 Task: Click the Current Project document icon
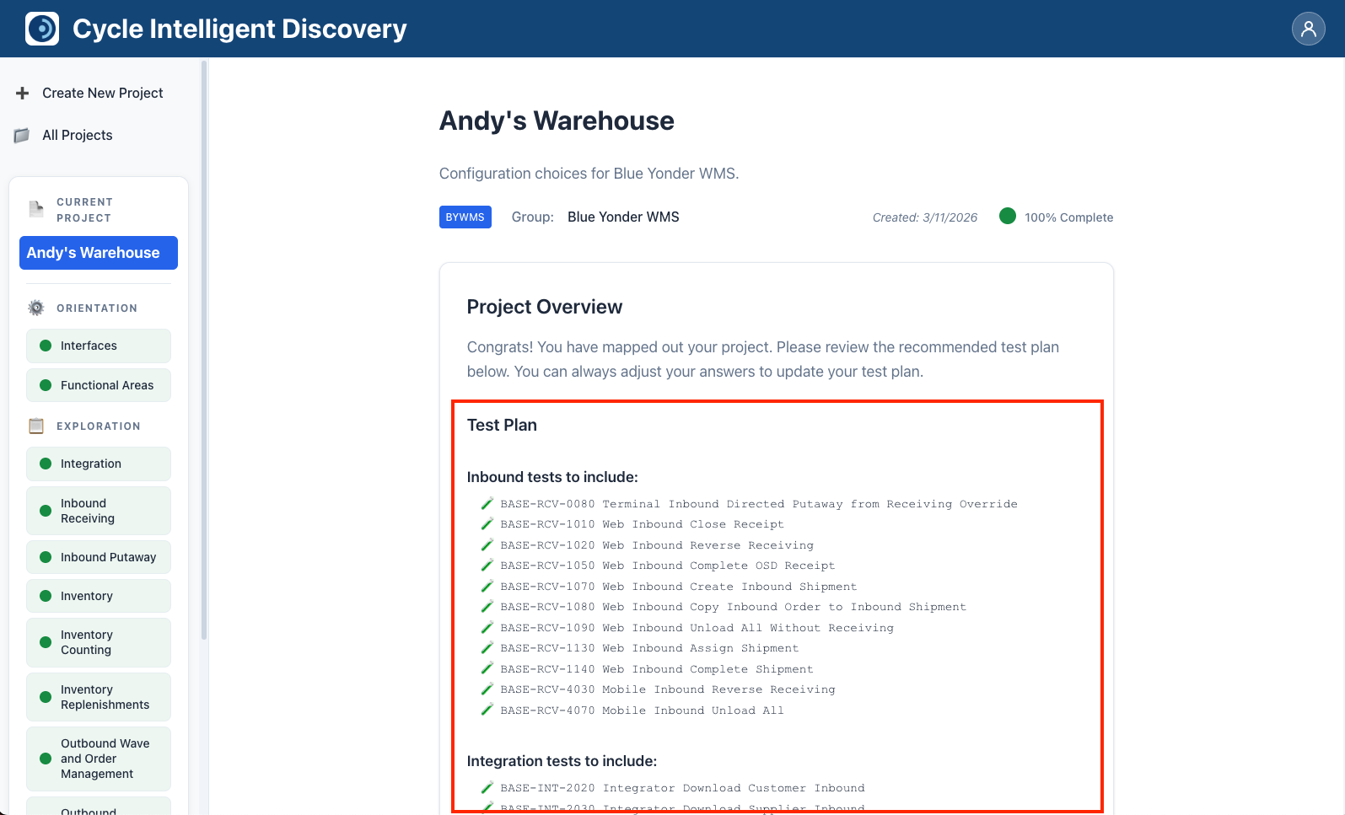pos(36,209)
